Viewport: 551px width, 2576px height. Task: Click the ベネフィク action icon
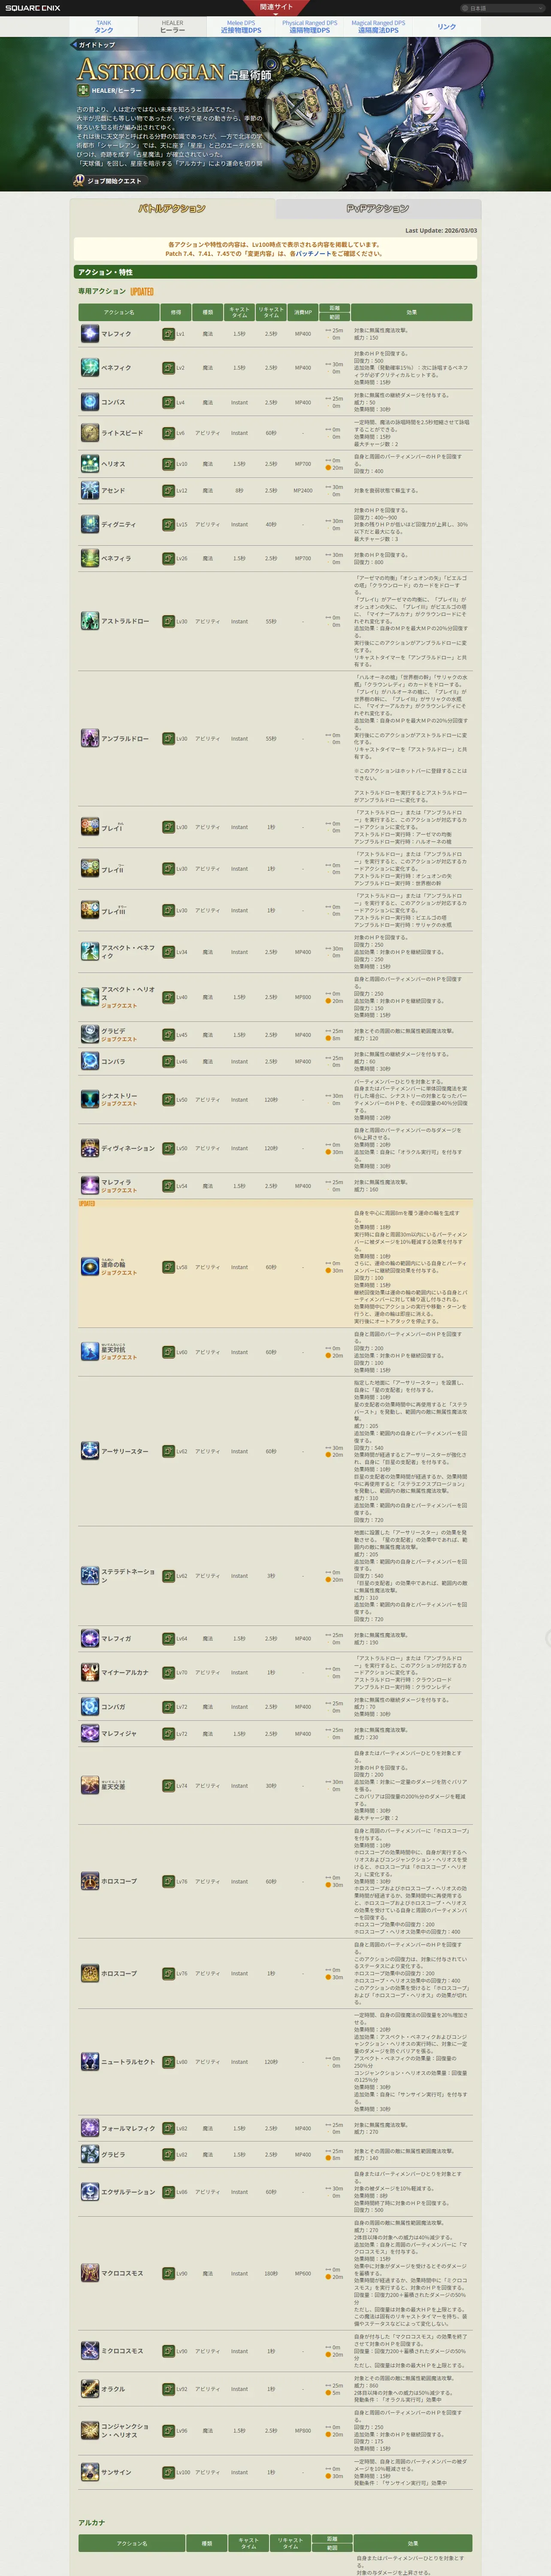pos(90,367)
